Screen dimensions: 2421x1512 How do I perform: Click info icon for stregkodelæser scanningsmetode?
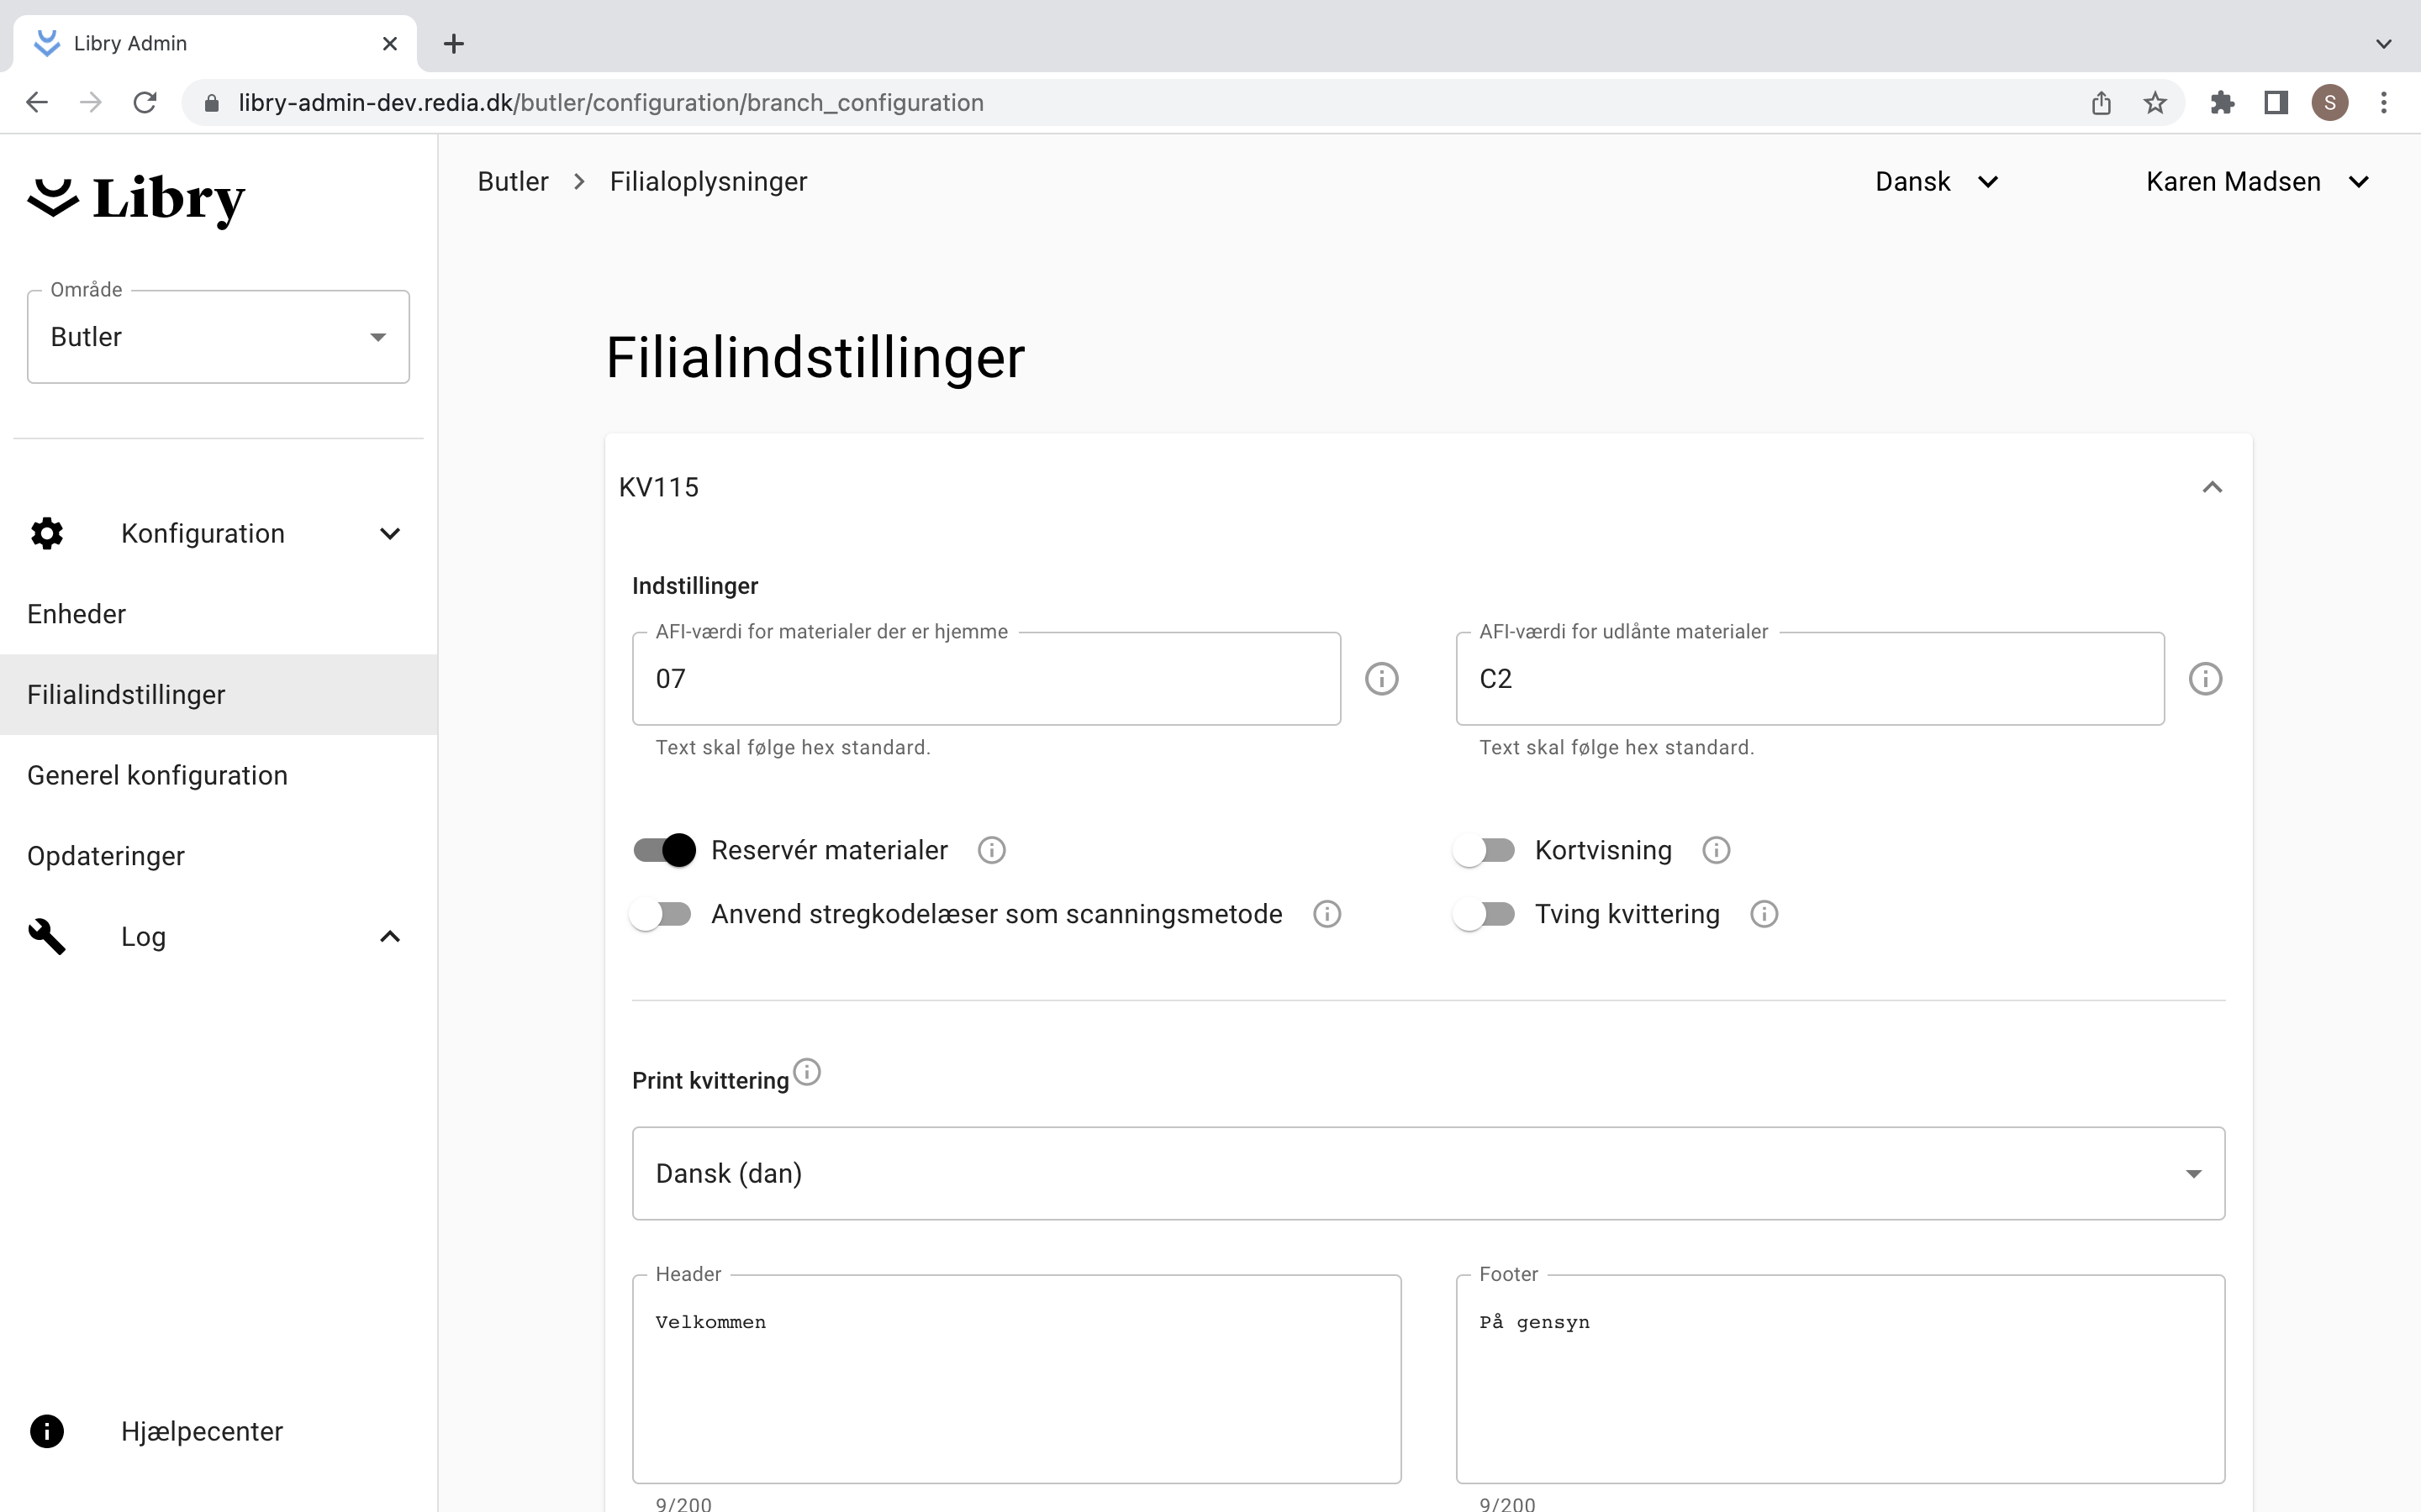tap(1327, 914)
